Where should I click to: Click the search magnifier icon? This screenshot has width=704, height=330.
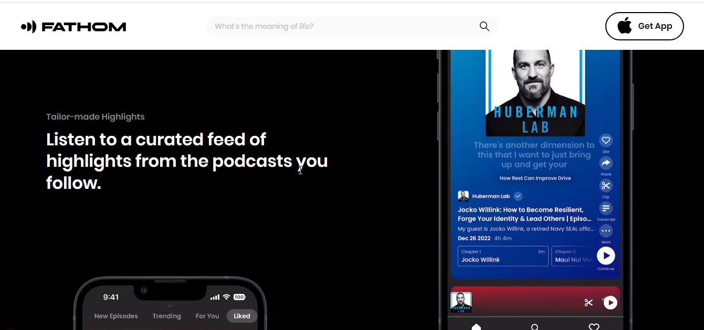pyautogui.click(x=484, y=26)
